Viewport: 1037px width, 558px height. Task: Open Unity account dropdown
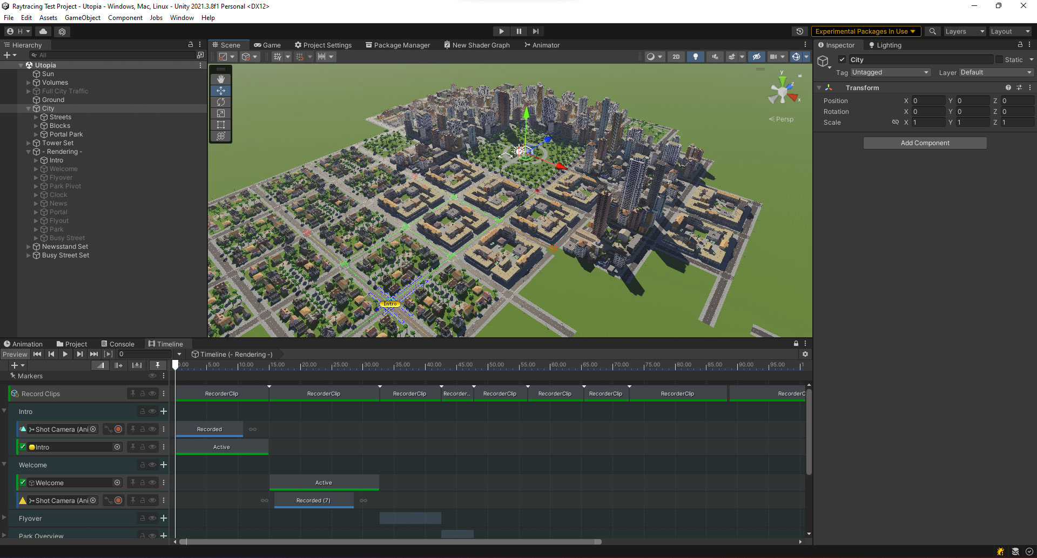[x=19, y=31]
